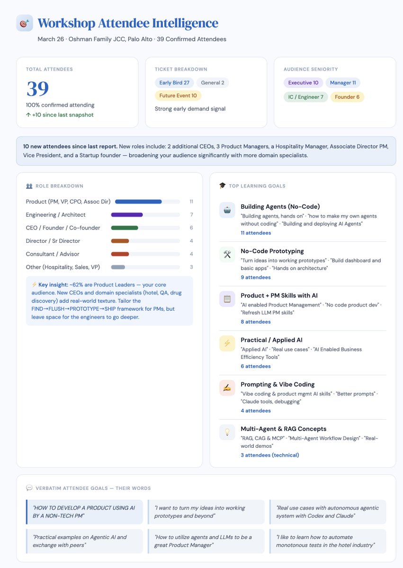Click the target icon beside Workshop Attendee Intelligence
The image size is (403, 568).
point(24,23)
